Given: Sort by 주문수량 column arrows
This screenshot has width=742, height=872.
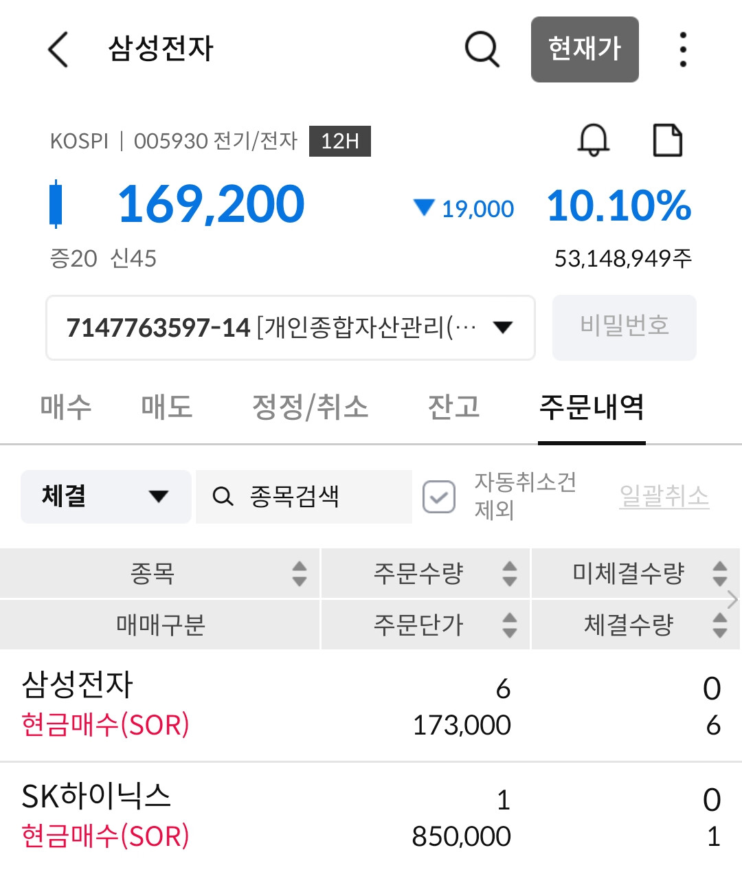Looking at the screenshot, I should click(509, 573).
